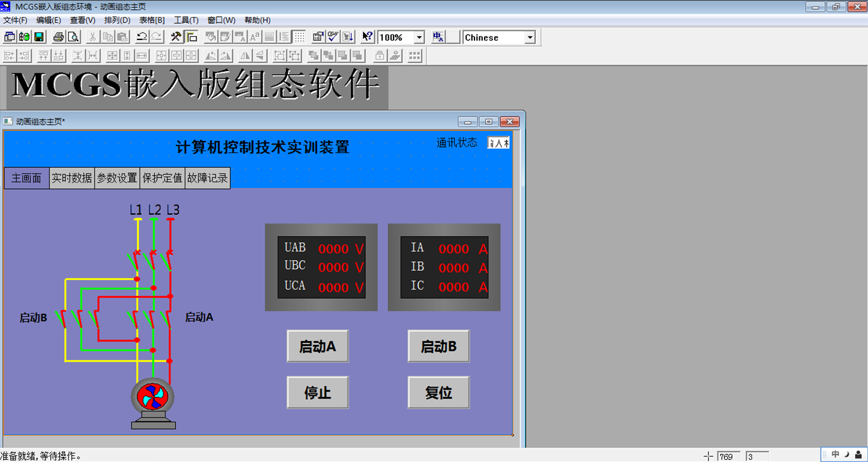
Task: Undo last action with undo arrow
Action: tap(142, 37)
